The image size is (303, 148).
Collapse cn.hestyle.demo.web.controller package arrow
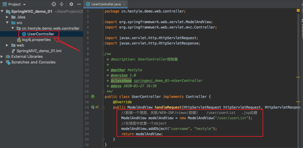pos(13,28)
